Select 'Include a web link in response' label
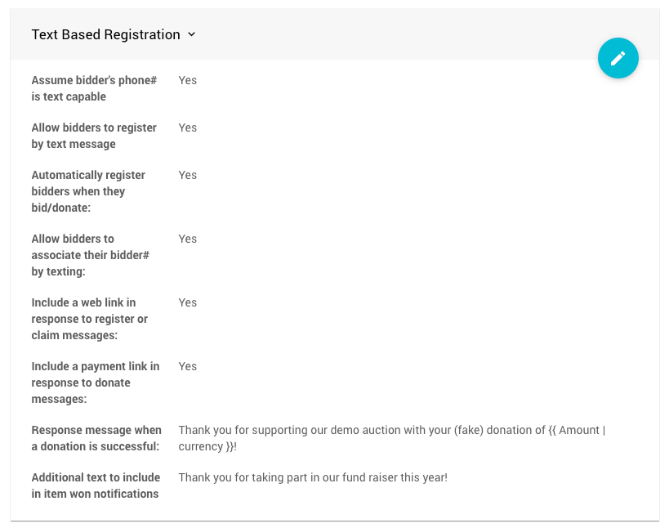669x528 pixels. 89,319
